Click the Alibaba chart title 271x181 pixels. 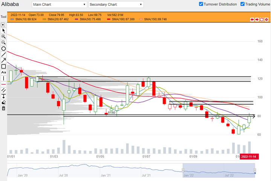(x=10, y=4)
